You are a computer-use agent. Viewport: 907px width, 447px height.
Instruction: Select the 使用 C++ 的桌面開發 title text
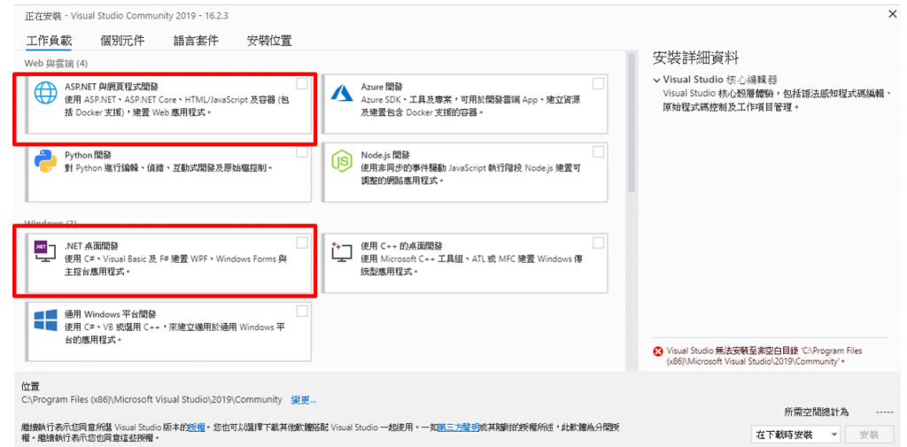(x=401, y=245)
